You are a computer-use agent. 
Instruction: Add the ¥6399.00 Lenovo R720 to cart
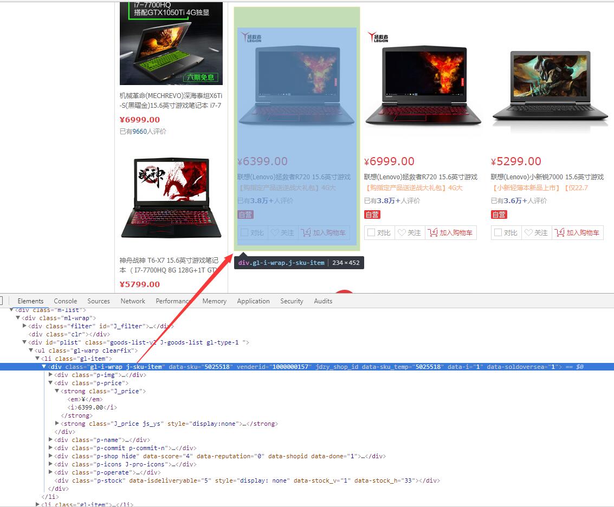pos(324,232)
